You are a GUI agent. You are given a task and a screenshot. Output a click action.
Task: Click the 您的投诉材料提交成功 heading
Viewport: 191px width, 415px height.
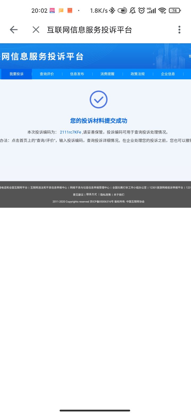click(99, 121)
